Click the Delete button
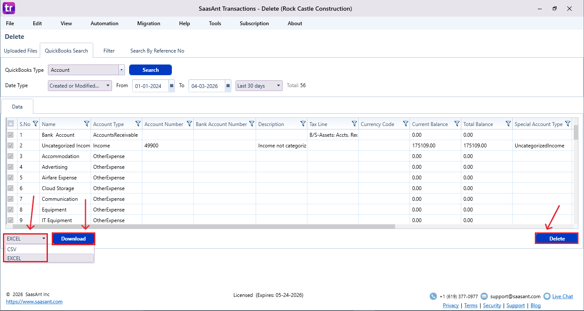The width and height of the screenshot is (584, 311). pos(557,239)
